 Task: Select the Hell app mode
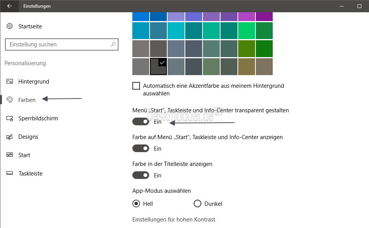click(136, 203)
